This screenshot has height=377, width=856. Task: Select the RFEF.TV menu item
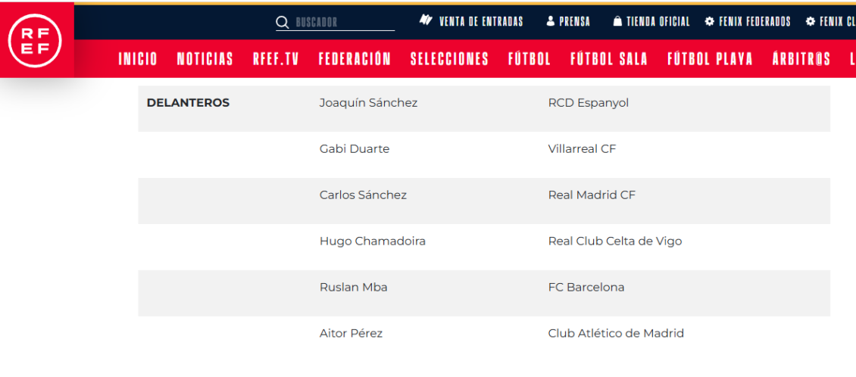pyautogui.click(x=276, y=59)
